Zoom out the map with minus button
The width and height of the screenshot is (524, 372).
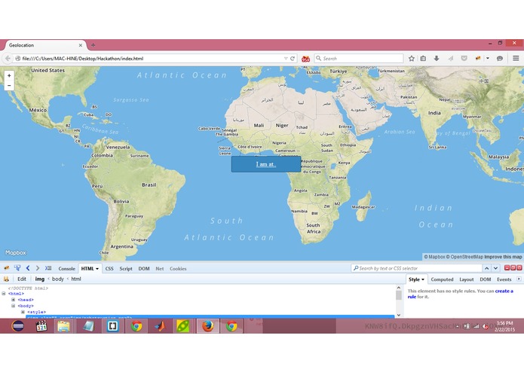pos(9,85)
